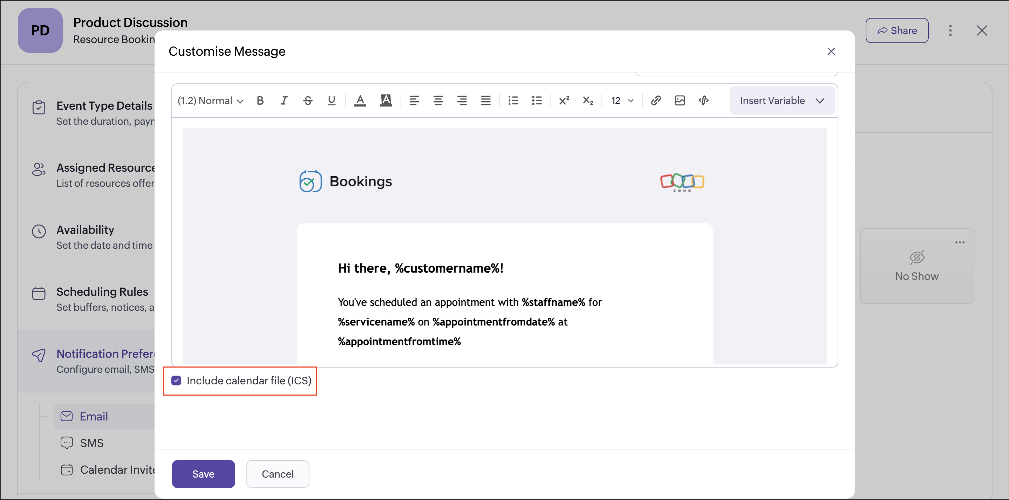
Task: Save the customised message
Action: click(x=203, y=474)
